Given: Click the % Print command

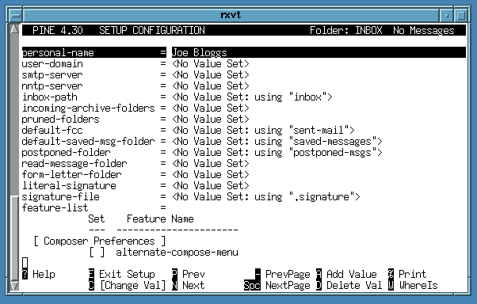Looking at the screenshot, I should coord(407,275).
